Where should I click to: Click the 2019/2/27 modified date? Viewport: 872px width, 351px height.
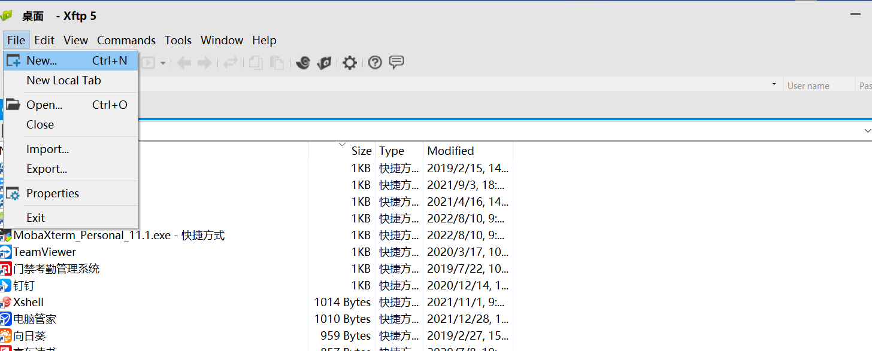tap(468, 336)
